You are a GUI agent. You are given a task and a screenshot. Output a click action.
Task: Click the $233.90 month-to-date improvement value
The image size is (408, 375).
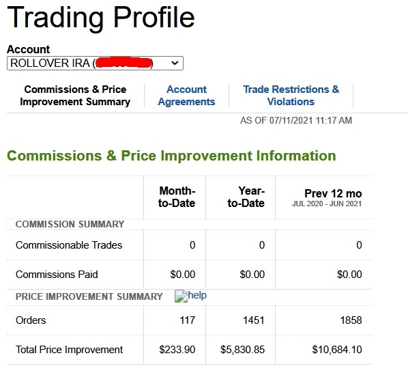pos(177,350)
